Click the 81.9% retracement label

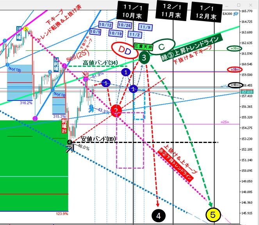click(x=98, y=75)
